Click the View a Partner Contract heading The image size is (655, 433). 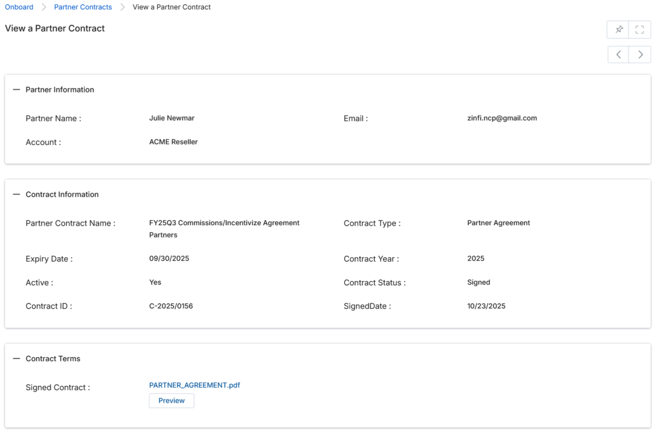55,28
